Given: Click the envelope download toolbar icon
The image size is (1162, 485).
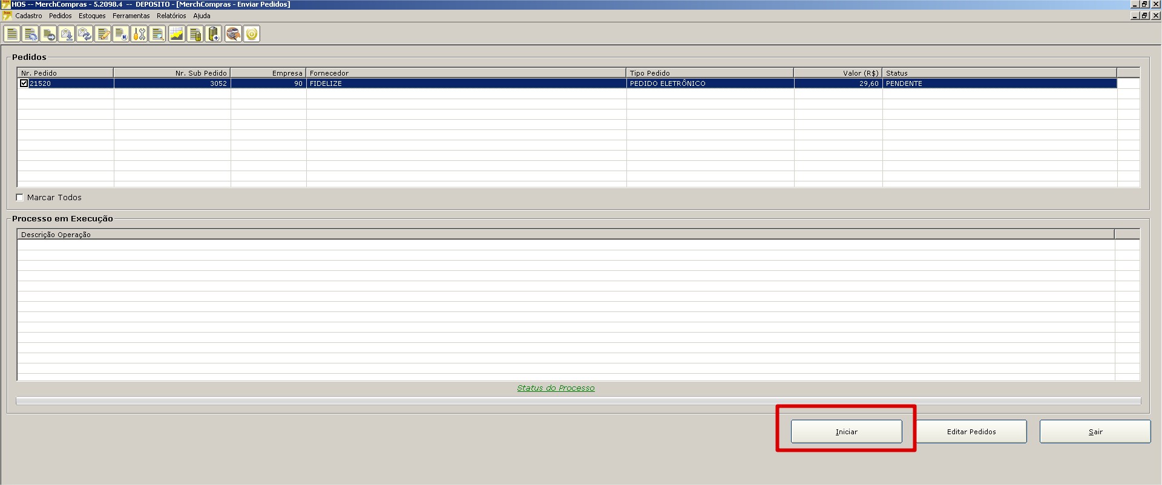Looking at the screenshot, I should point(67,34).
